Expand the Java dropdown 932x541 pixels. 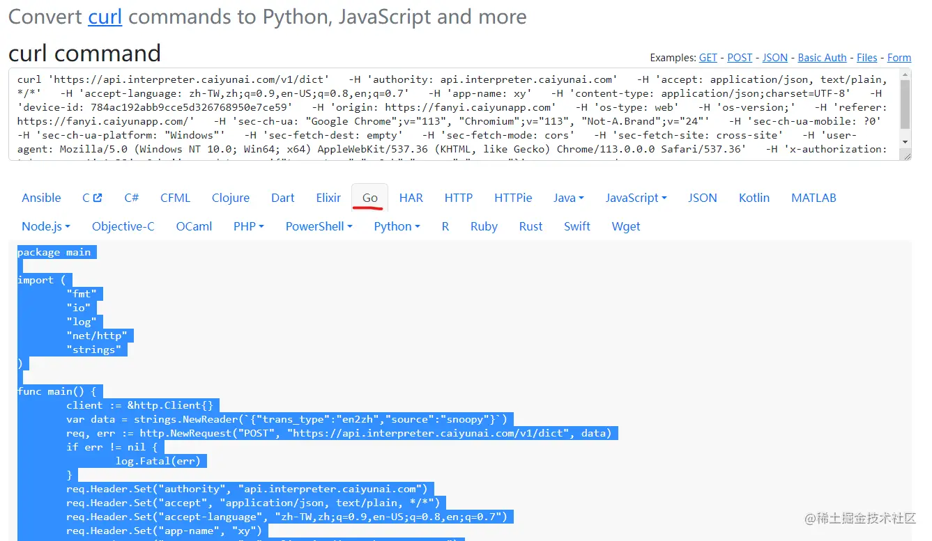569,198
